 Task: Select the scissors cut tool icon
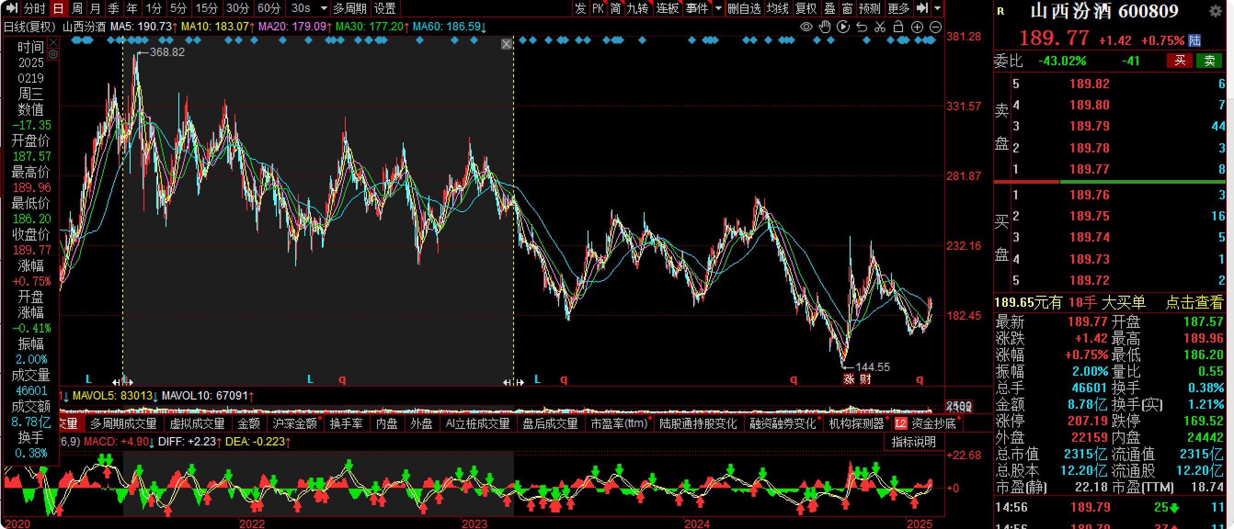point(880,27)
